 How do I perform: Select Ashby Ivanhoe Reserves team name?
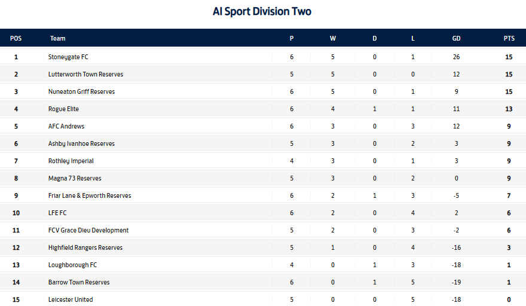(81, 143)
